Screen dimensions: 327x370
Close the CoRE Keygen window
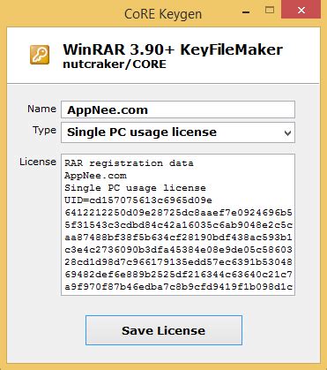point(301,10)
